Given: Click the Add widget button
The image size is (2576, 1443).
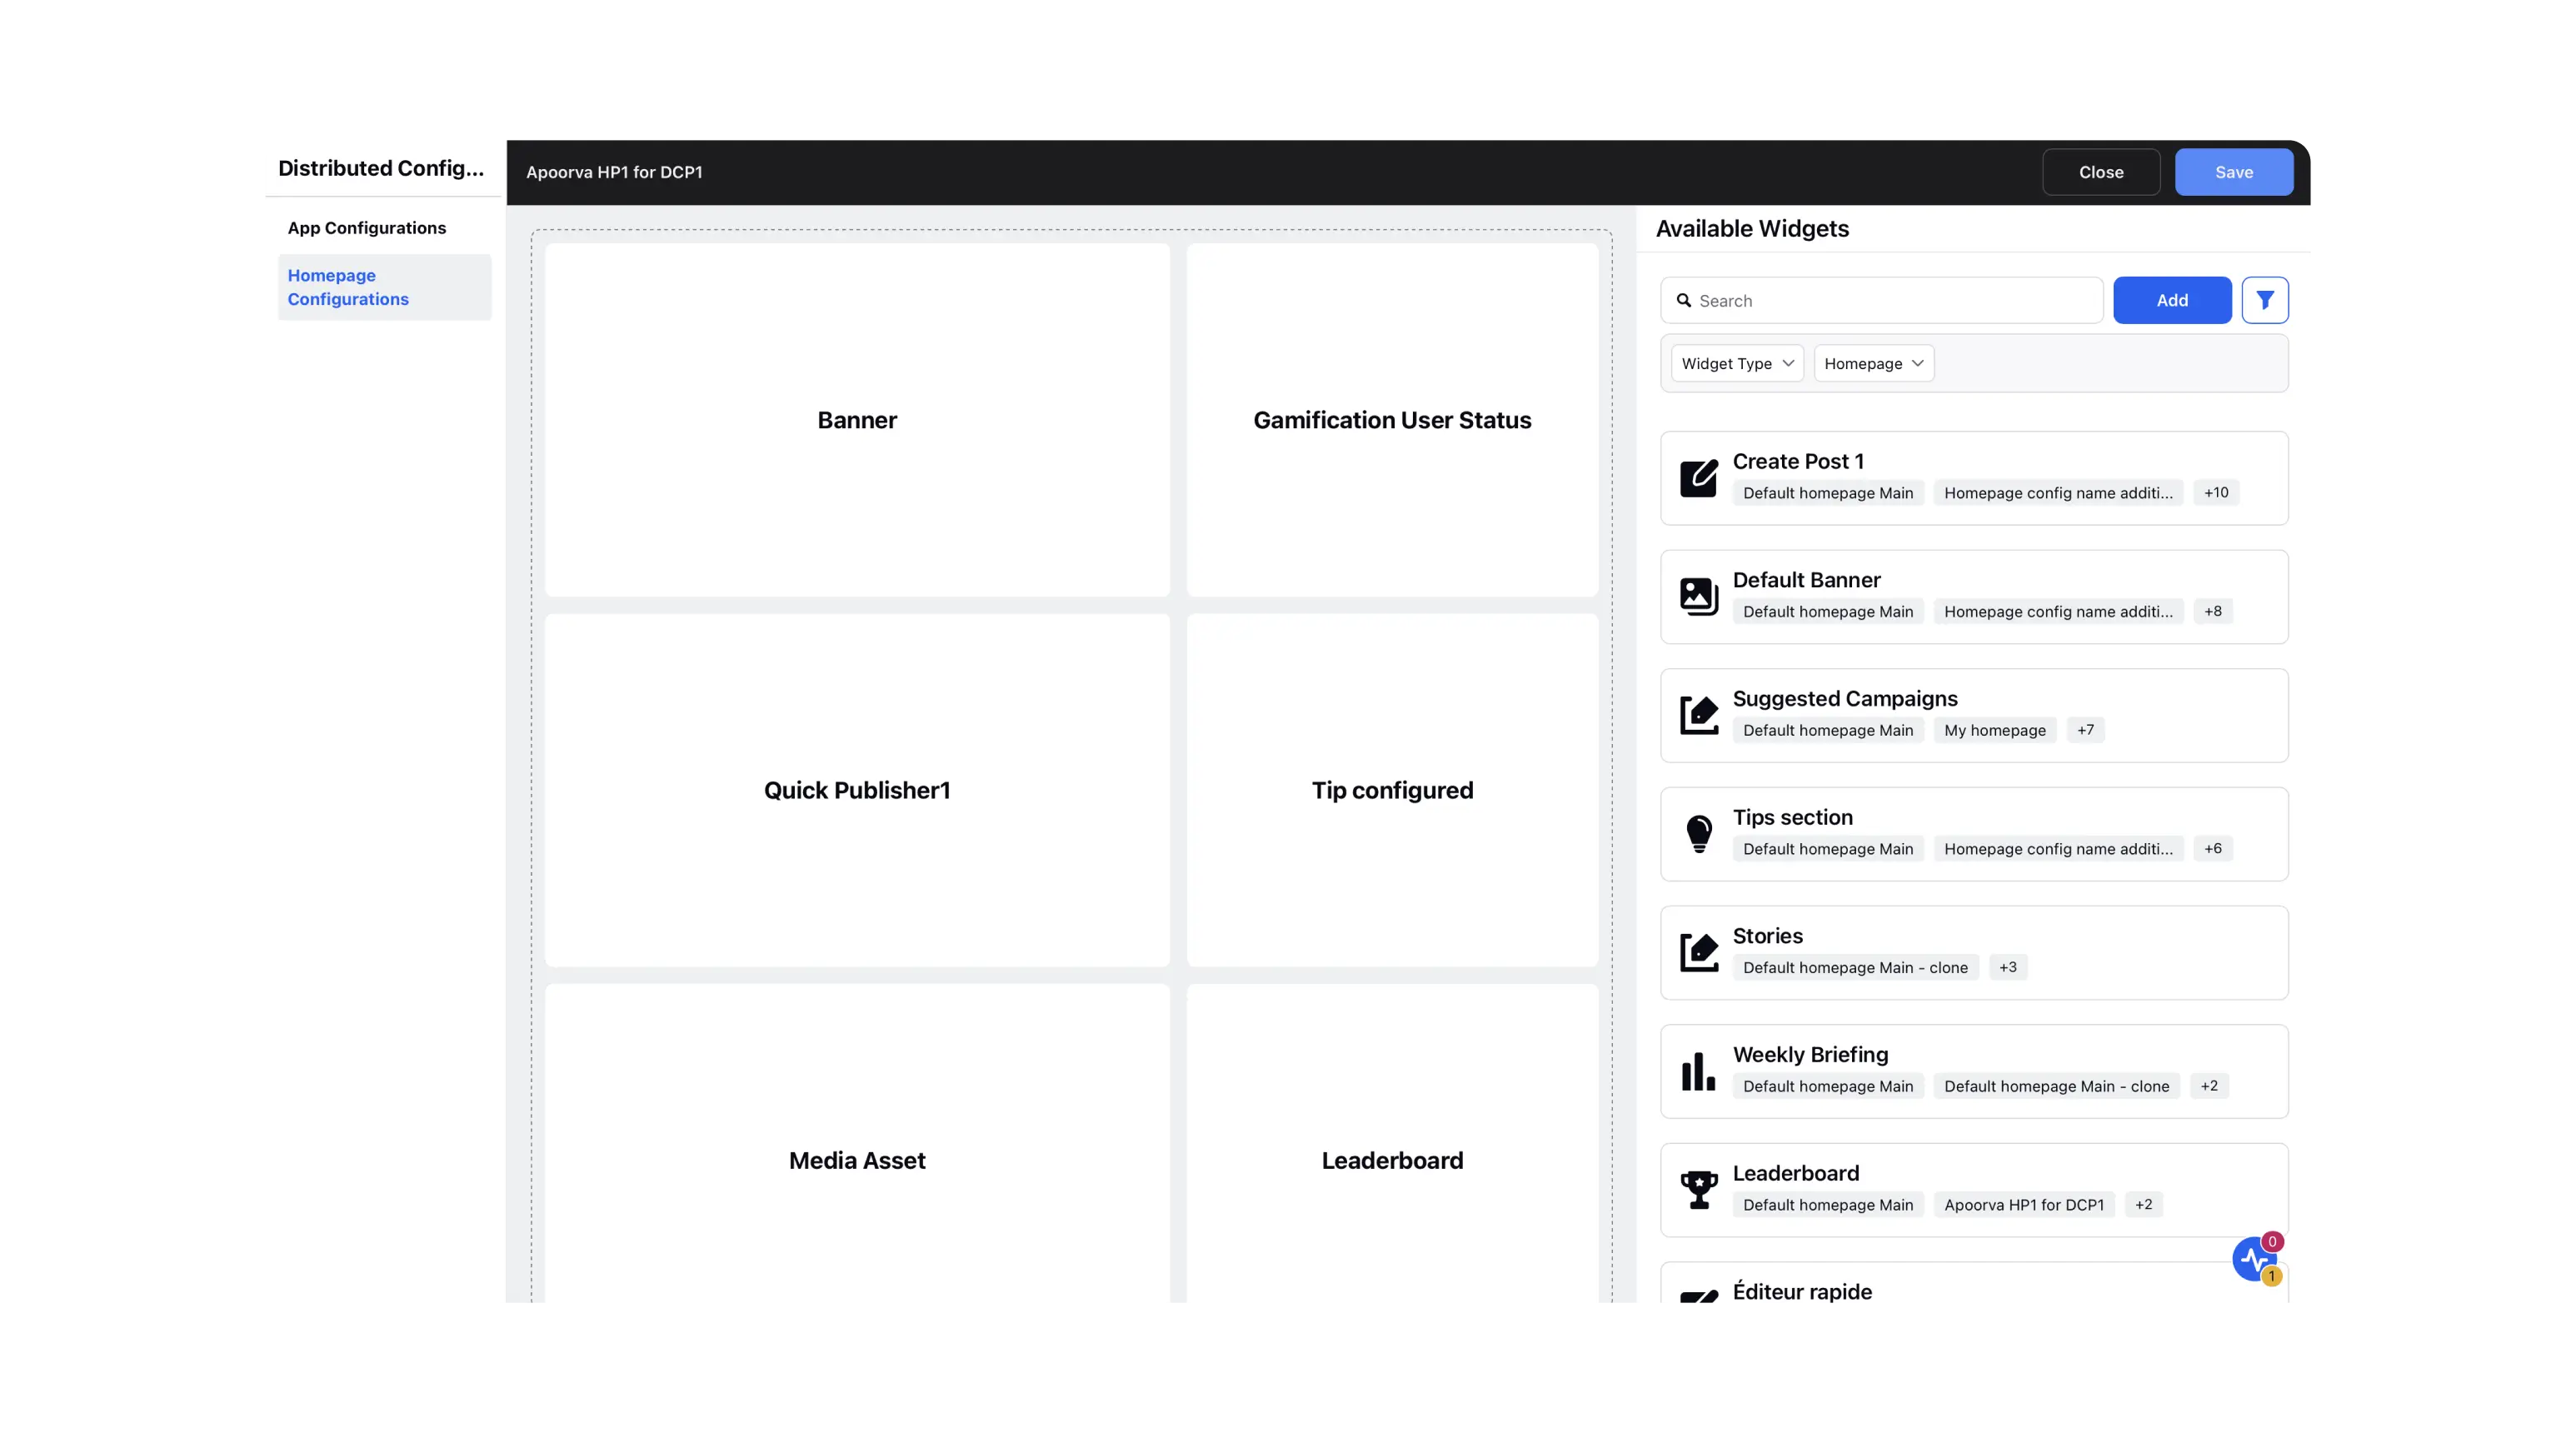Looking at the screenshot, I should (2171, 300).
